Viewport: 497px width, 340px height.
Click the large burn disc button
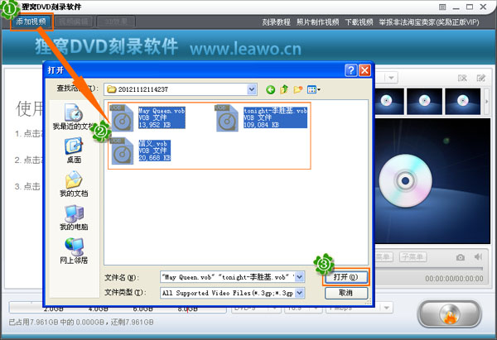click(450, 314)
